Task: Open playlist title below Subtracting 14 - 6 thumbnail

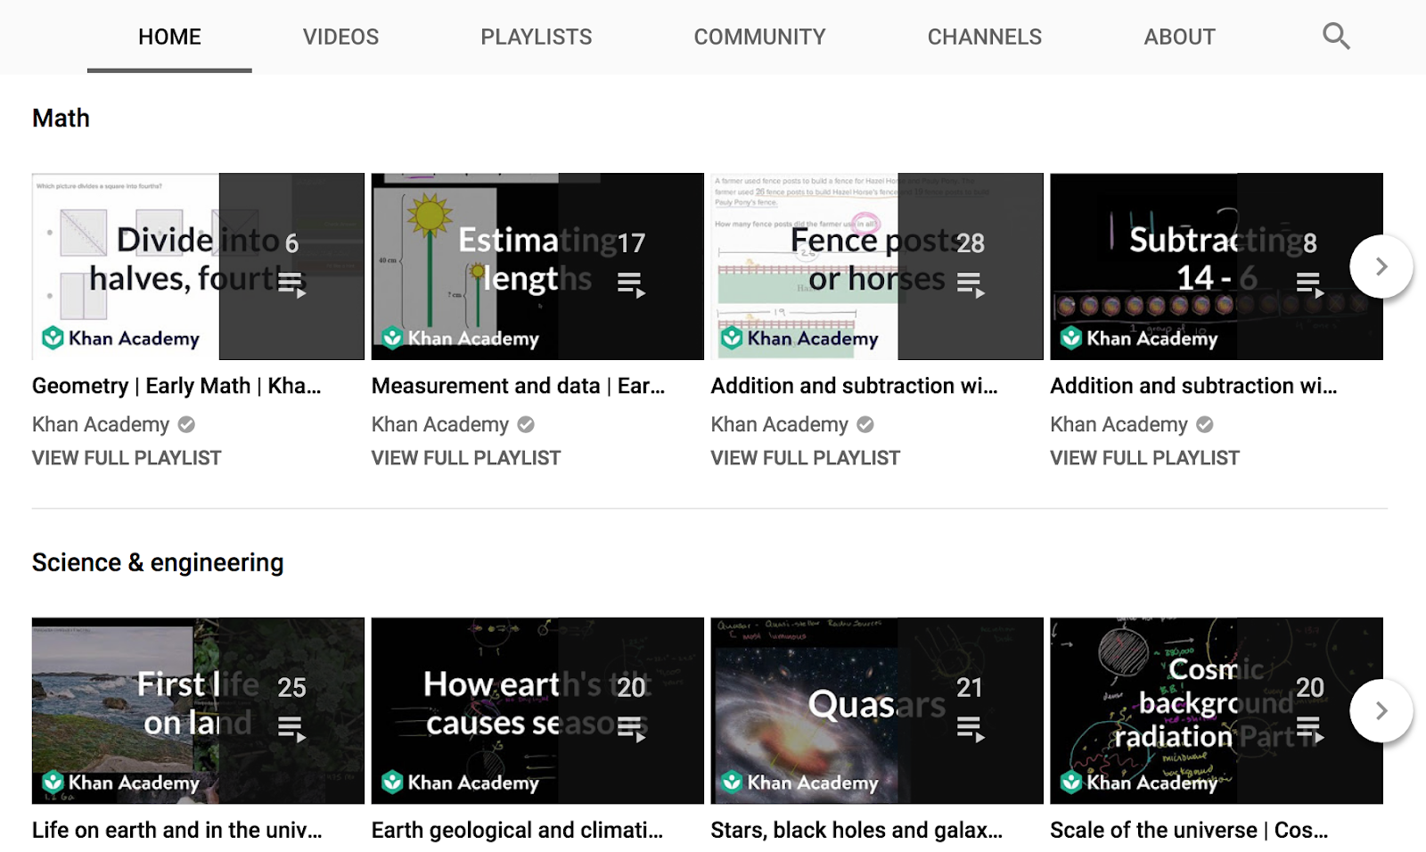Action: [1194, 386]
